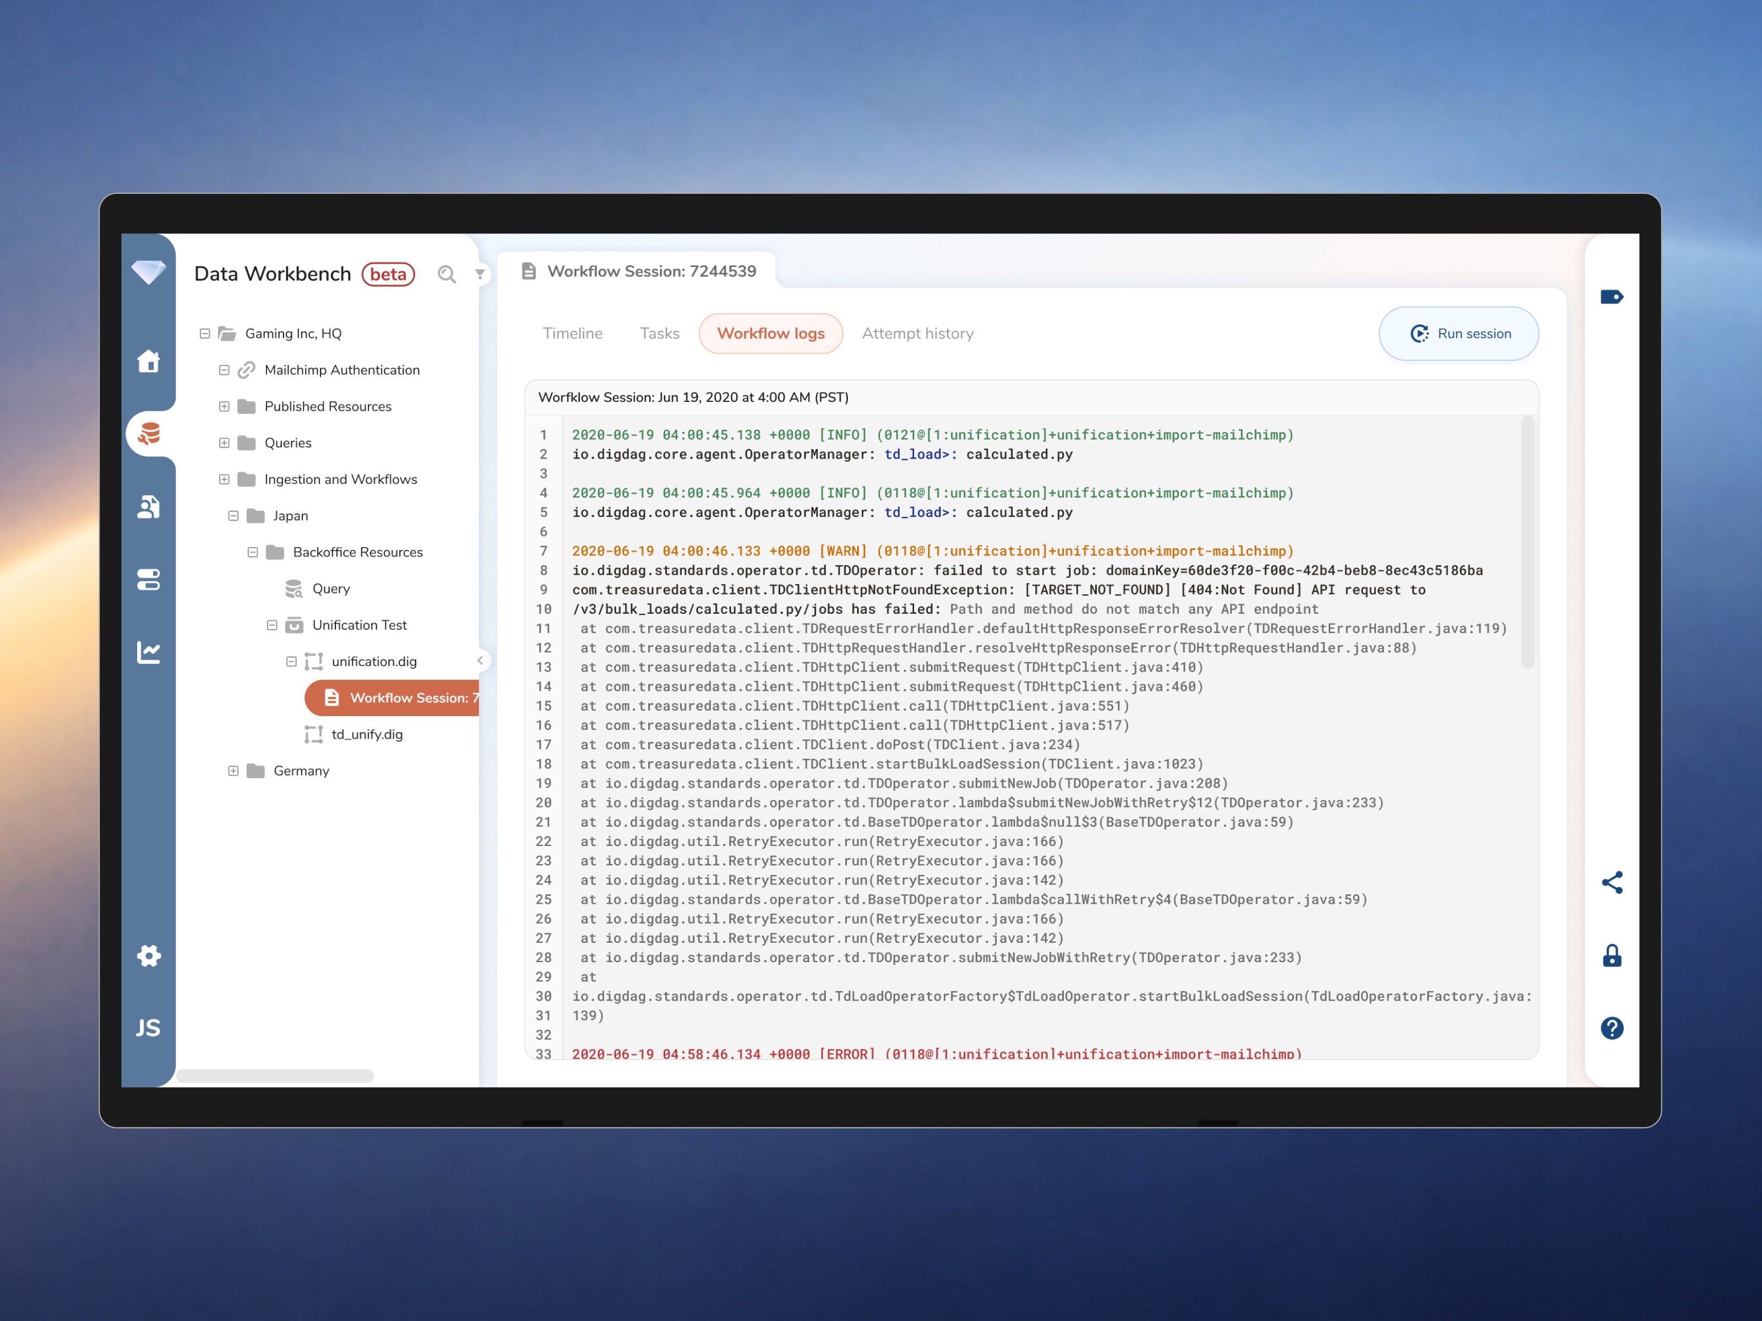Click the horizontal scrollbar under the tree
This screenshot has width=1762, height=1321.
(x=275, y=1076)
